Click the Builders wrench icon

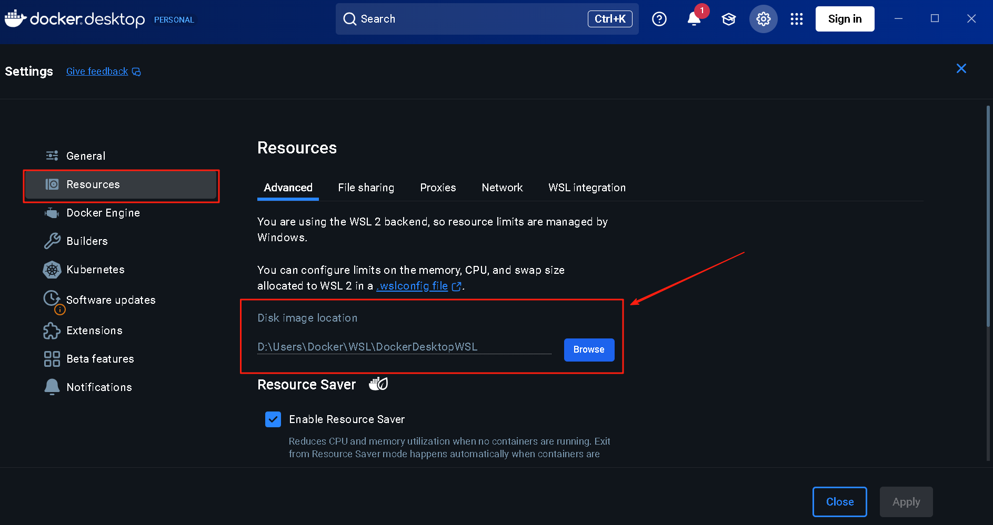pos(52,241)
